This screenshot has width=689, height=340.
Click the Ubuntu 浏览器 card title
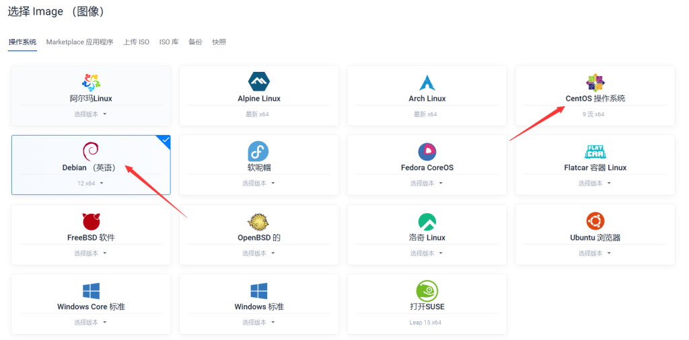[x=595, y=238]
